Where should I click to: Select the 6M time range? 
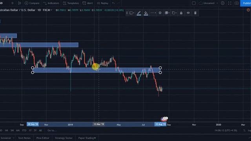[x=18, y=130]
